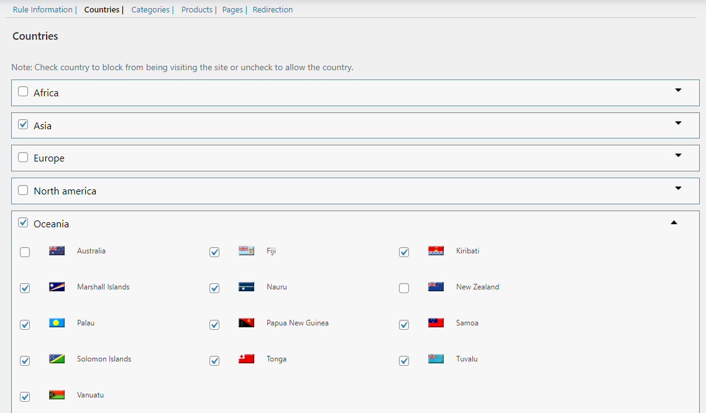The image size is (706, 413).
Task: Click the Solomon Islands name
Action: pyautogui.click(x=104, y=358)
